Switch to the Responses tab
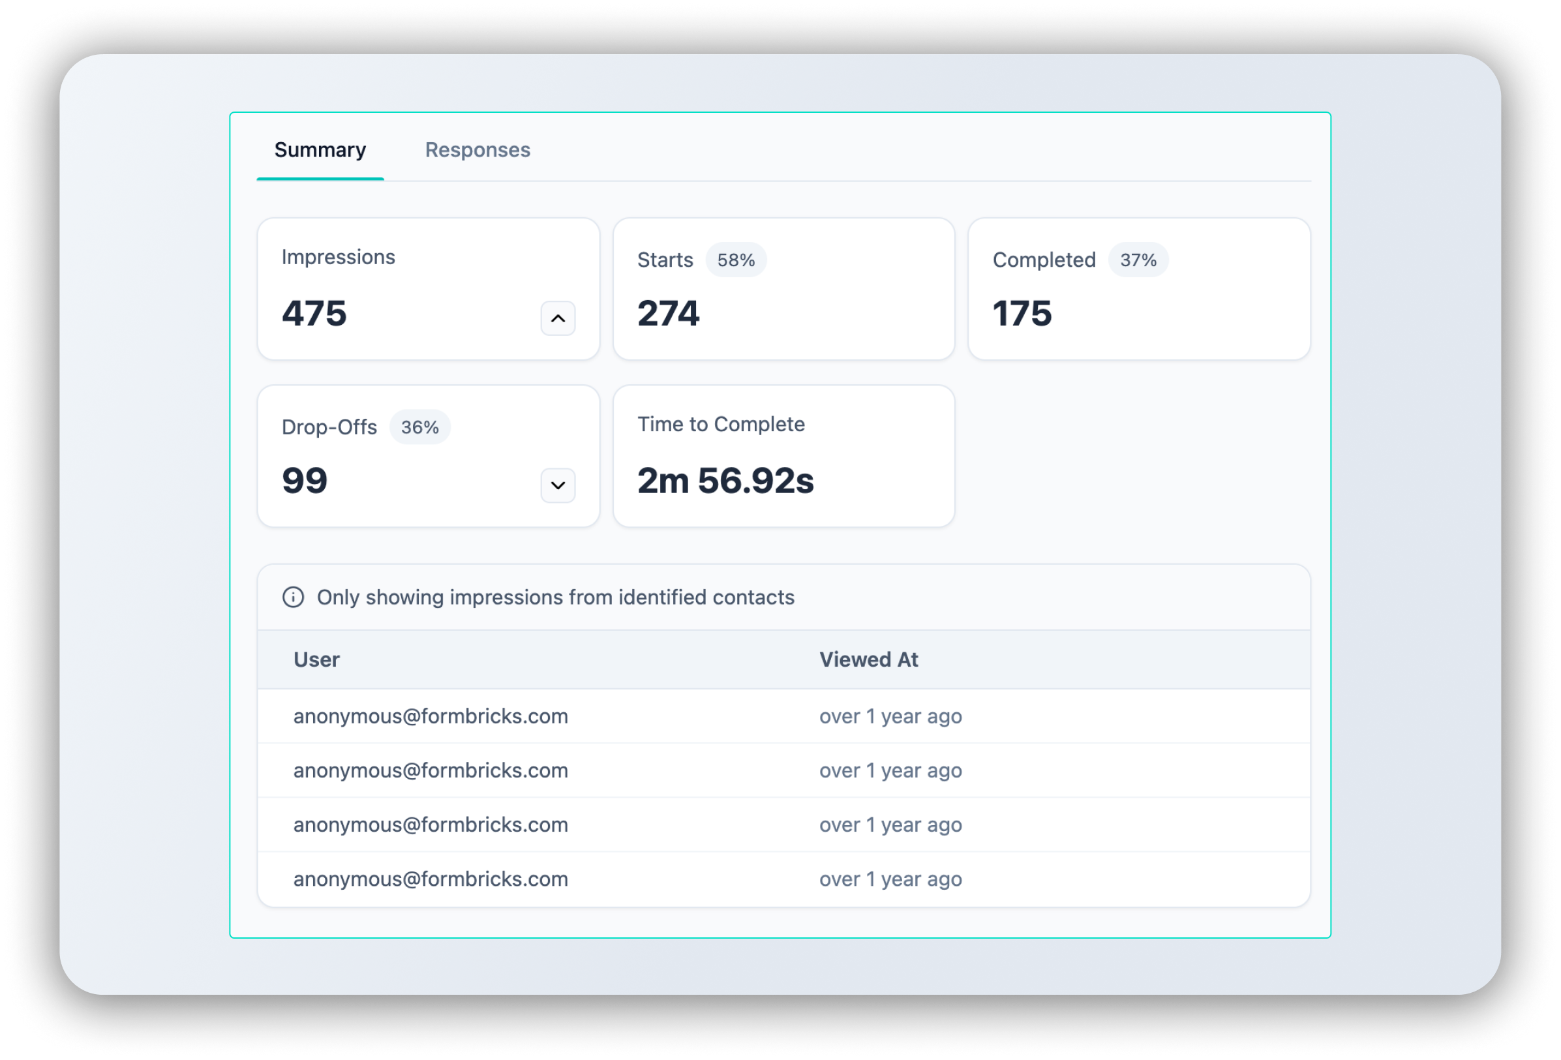Viewport: 1561px width, 1060px height. (477, 150)
